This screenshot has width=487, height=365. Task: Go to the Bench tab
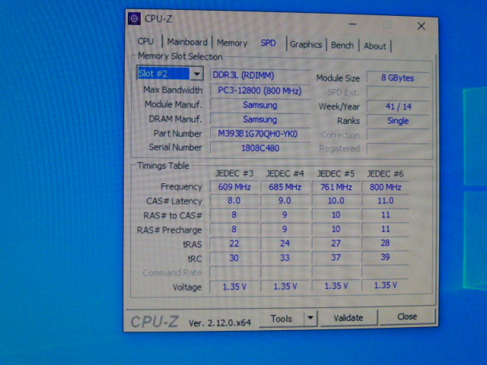[342, 46]
